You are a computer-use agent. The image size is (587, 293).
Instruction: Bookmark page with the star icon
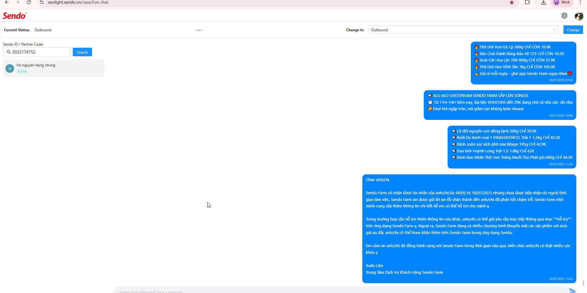[512, 2]
